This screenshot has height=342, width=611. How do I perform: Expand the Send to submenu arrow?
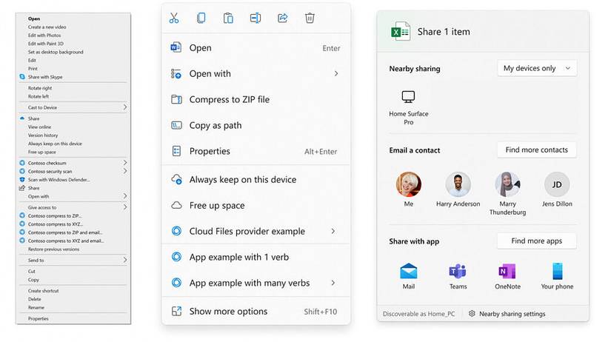pos(125,260)
